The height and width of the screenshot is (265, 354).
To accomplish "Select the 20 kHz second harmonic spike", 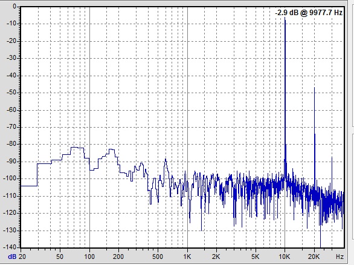I will point(315,136).
